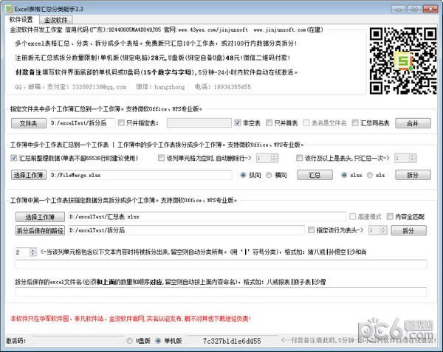Open the 金浚软件 tab
The width and height of the screenshot is (443, 352).
point(55,20)
